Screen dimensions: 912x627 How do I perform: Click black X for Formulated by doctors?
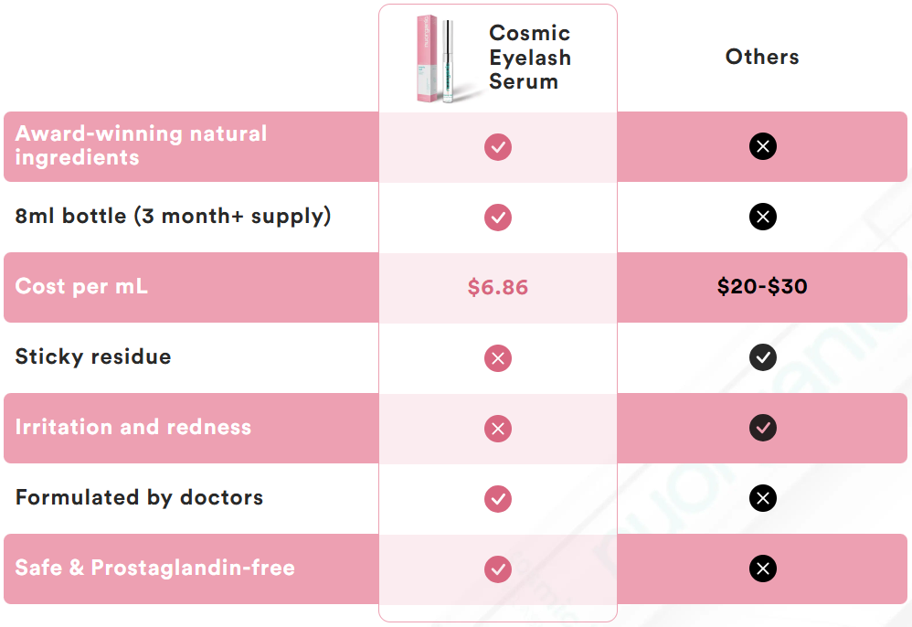click(x=763, y=498)
